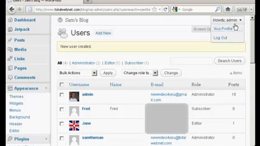
Task: Click the search magnifier icon
Action: 217,9
